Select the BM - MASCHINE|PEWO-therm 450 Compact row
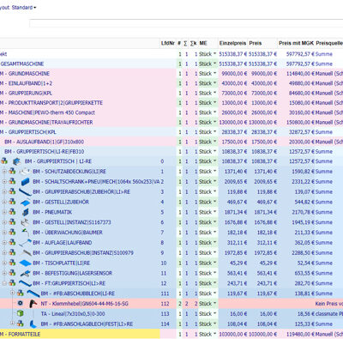Image resolution: width=343 pixels, height=339 pixels. pyautogui.click(x=171, y=112)
